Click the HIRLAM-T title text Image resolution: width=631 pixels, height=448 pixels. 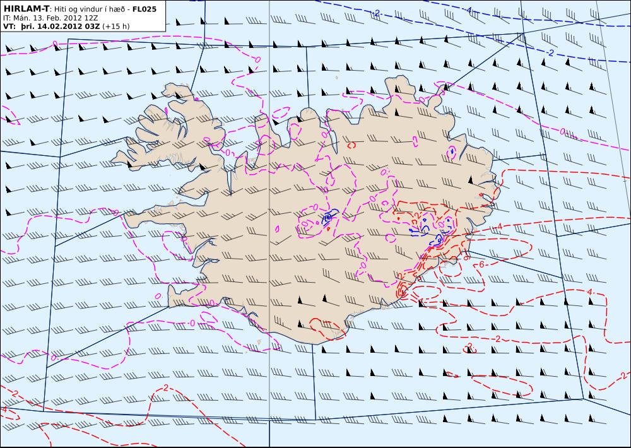[x=26, y=8]
